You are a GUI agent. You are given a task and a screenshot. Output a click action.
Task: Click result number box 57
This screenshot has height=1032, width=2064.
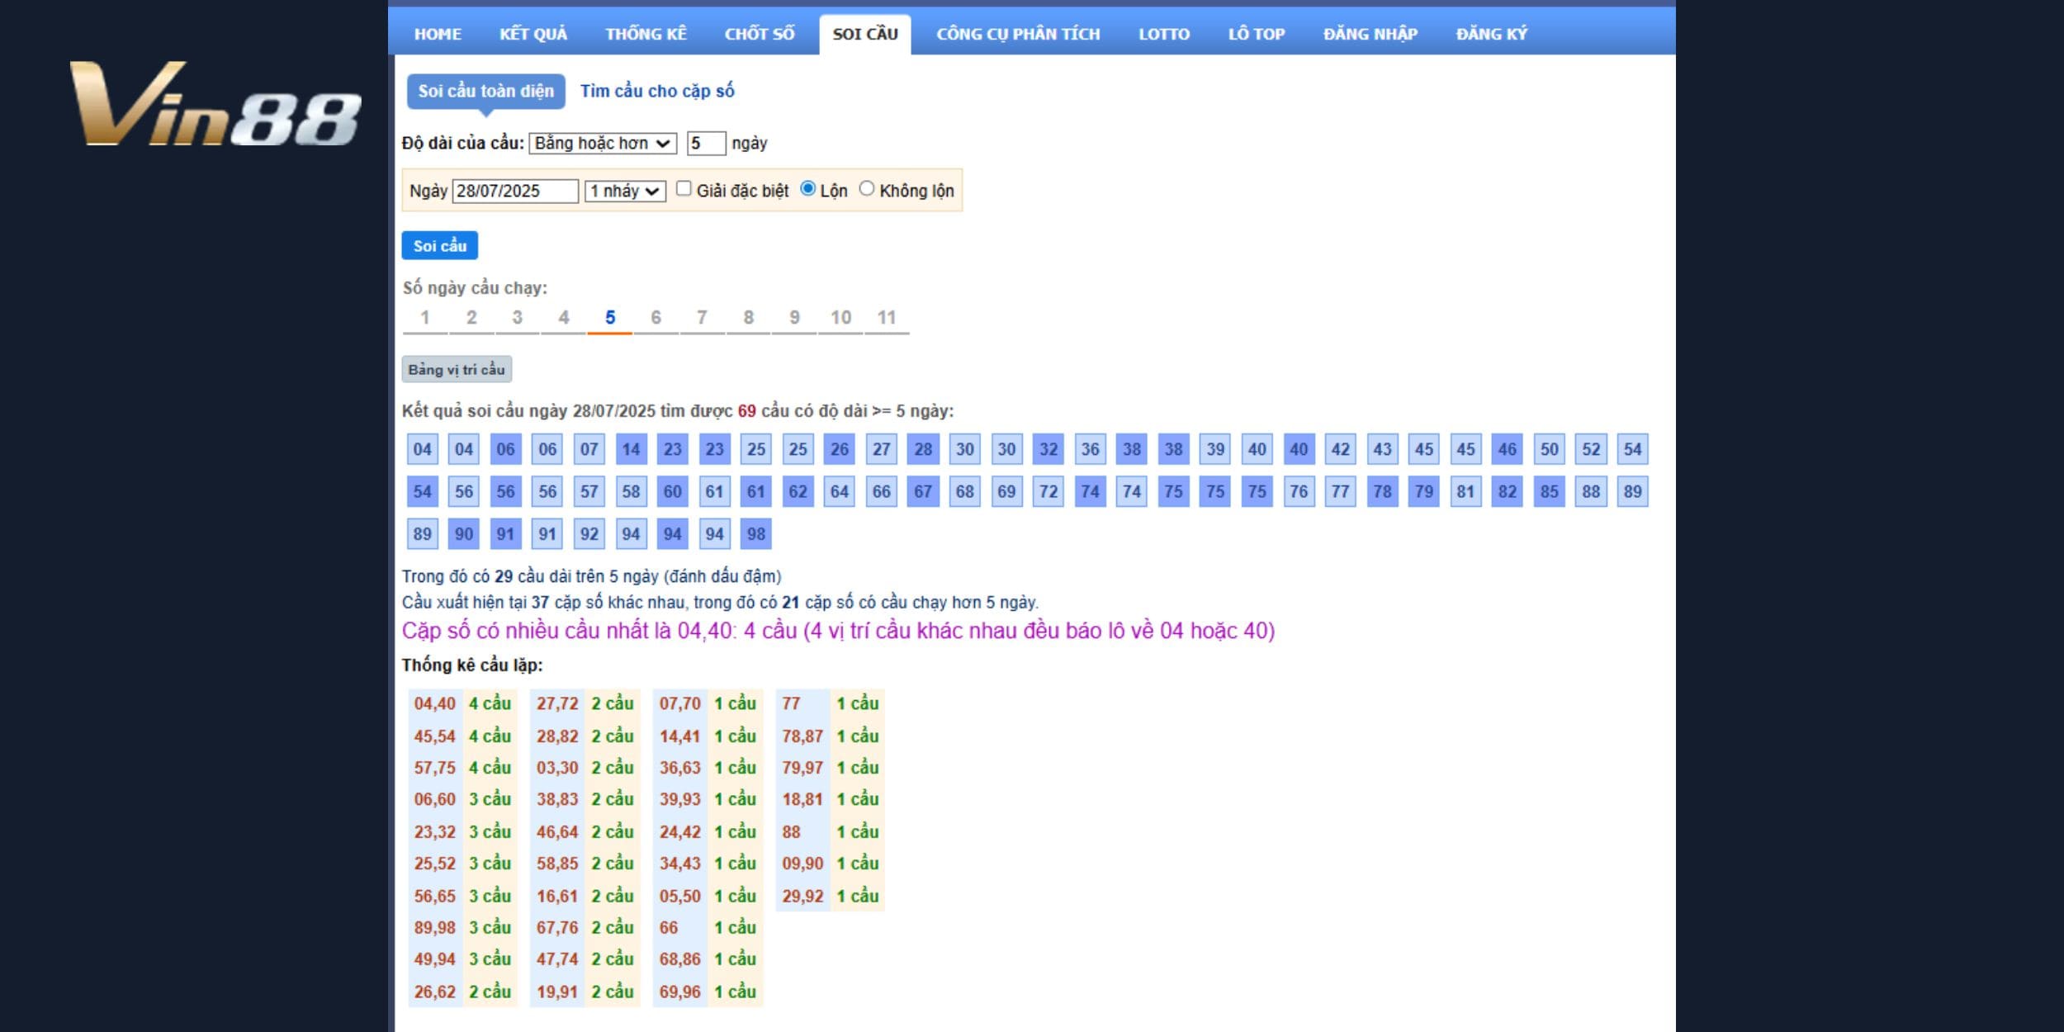point(589,491)
